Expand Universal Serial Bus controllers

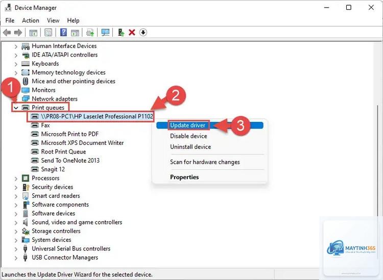pos(16,249)
